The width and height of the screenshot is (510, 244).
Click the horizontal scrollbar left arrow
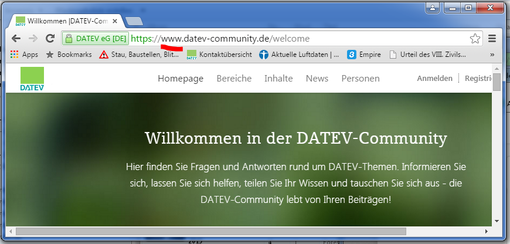click(x=11, y=231)
